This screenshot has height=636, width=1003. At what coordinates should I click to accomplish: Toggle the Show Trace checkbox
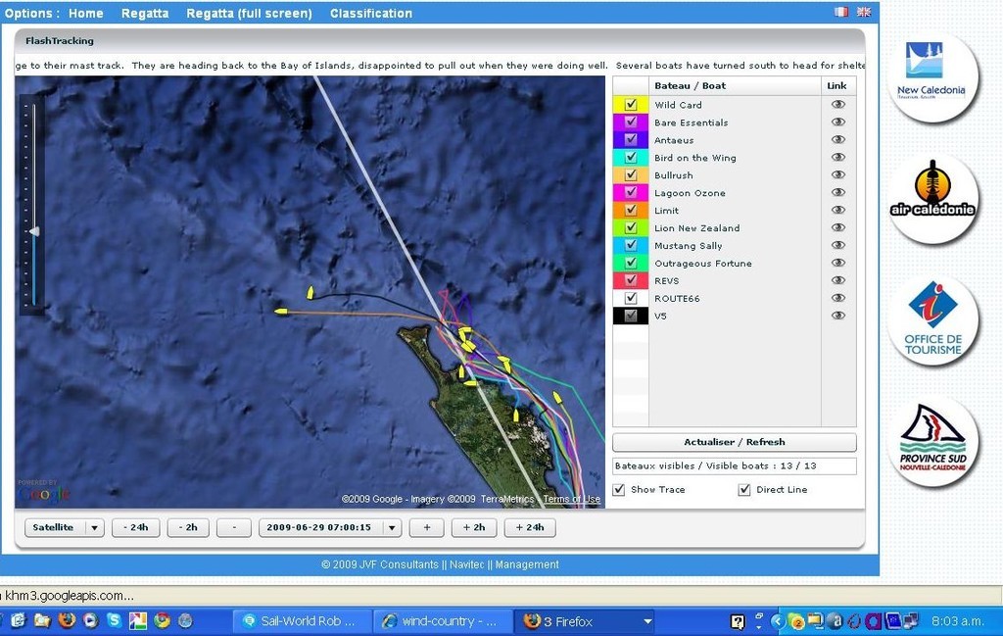[x=619, y=489]
